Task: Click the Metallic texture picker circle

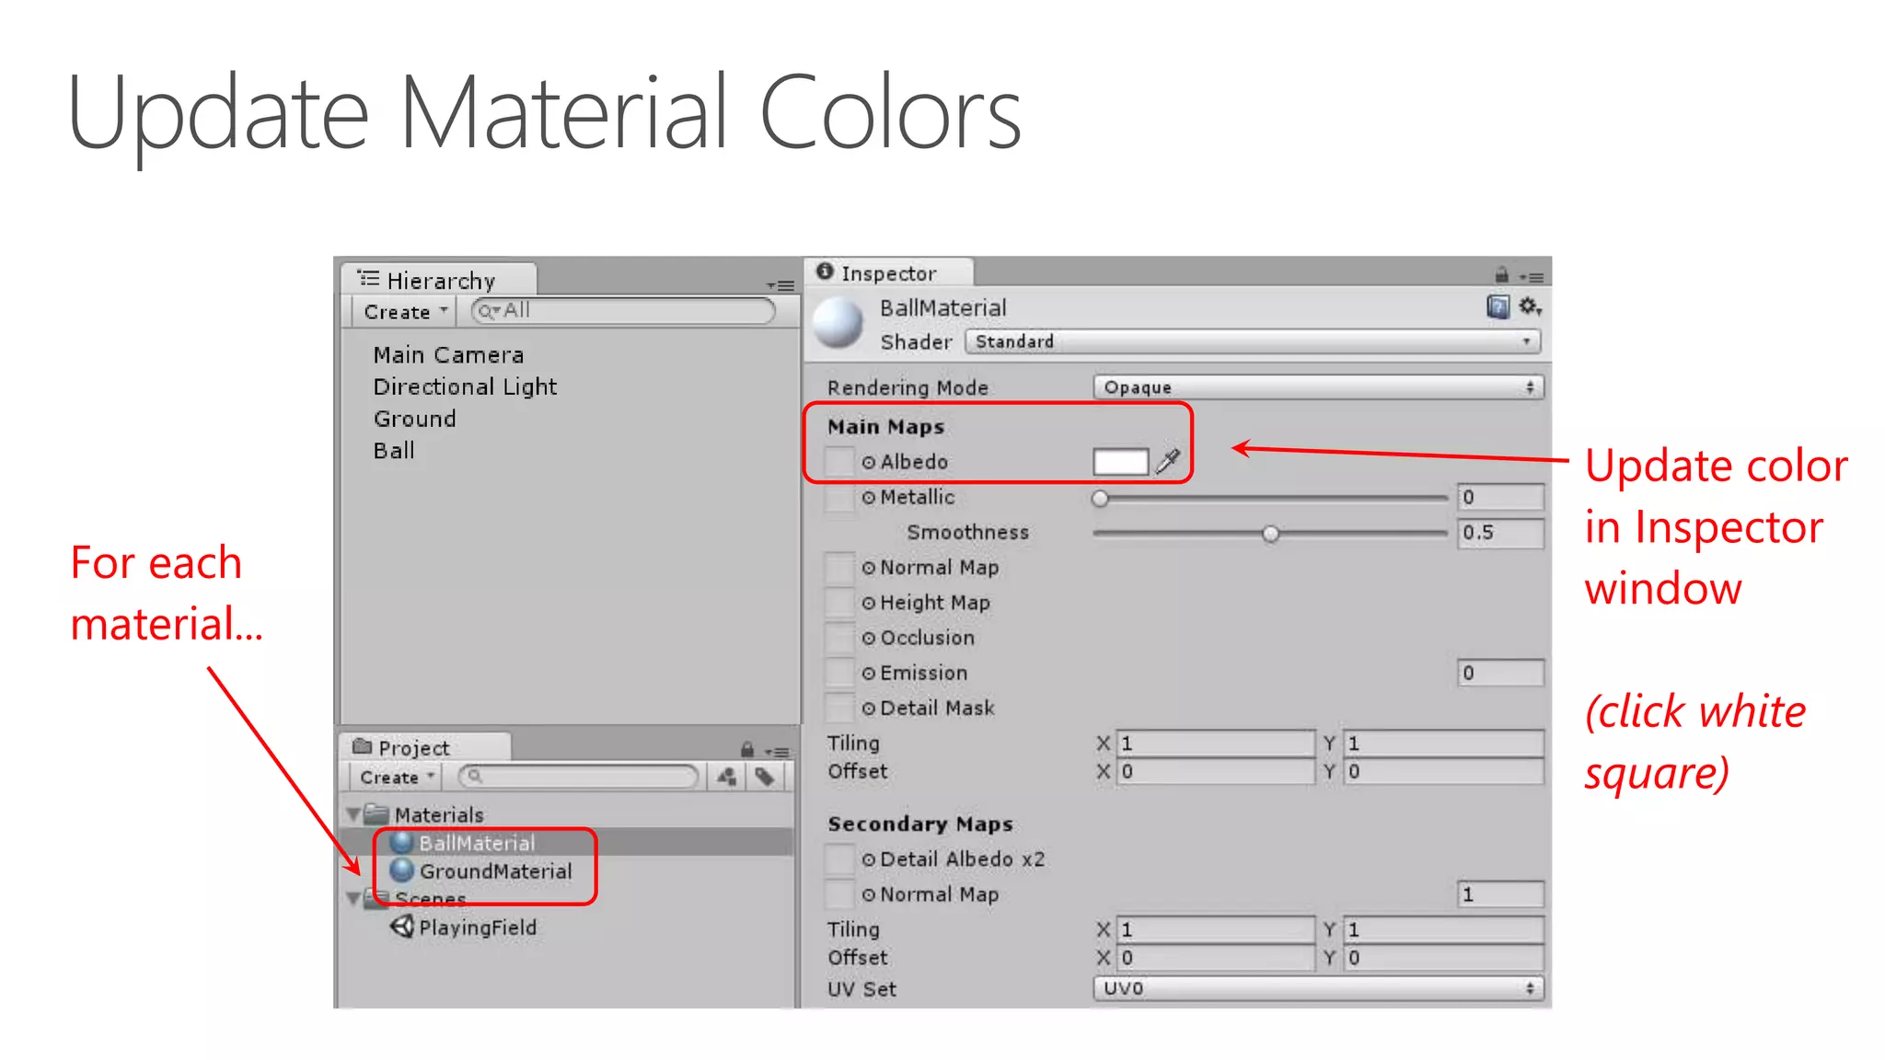Action: point(868,498)
